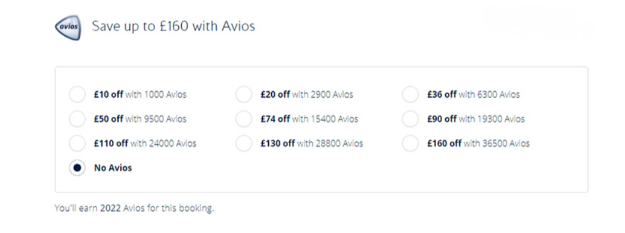Click the 'No Avios' label text
625x233 pixels.
[113, 168]
